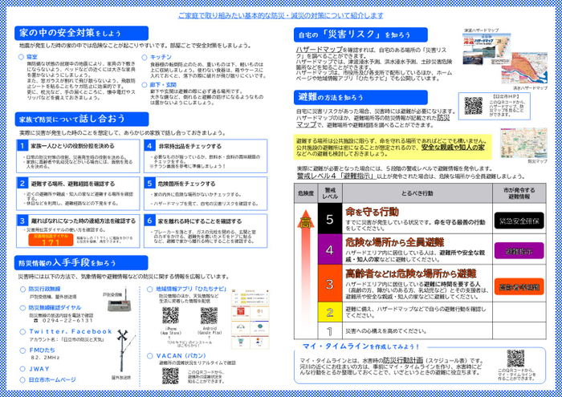
Task: Select the 寝室 circle bullet
Action: [x=21, y=57]
